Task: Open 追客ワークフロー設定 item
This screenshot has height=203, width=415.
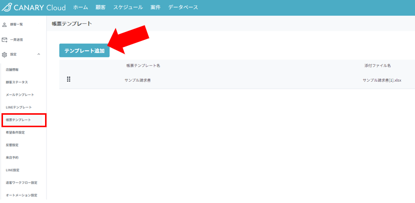Action: pyautogui.click(x=22, y=183)
